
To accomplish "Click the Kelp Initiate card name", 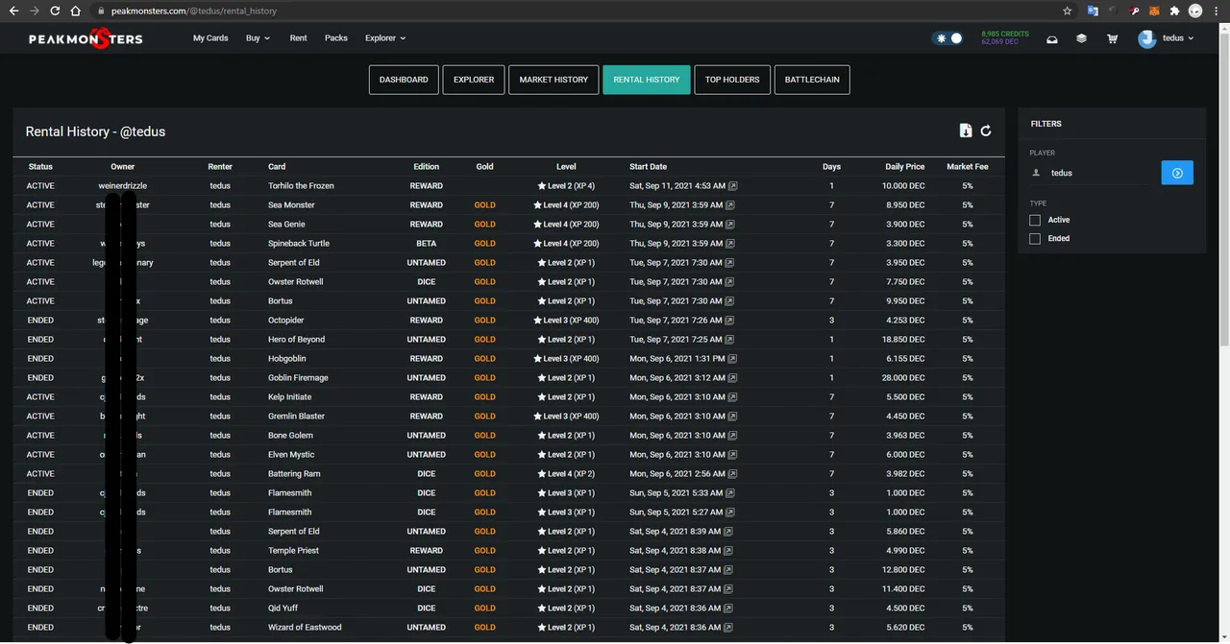I will 289,396.
